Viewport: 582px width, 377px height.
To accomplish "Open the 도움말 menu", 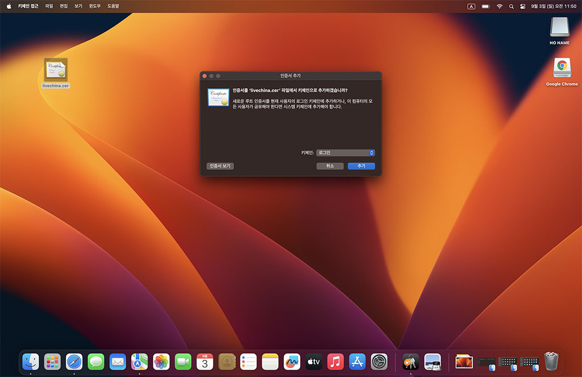I will [113, 6].
